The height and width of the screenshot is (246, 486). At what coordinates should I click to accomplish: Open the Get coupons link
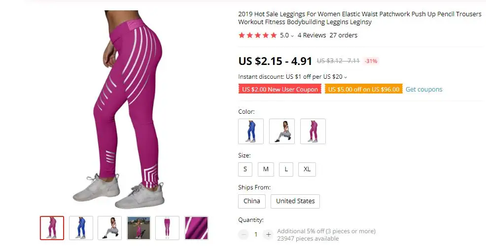[x=424, y=89]
